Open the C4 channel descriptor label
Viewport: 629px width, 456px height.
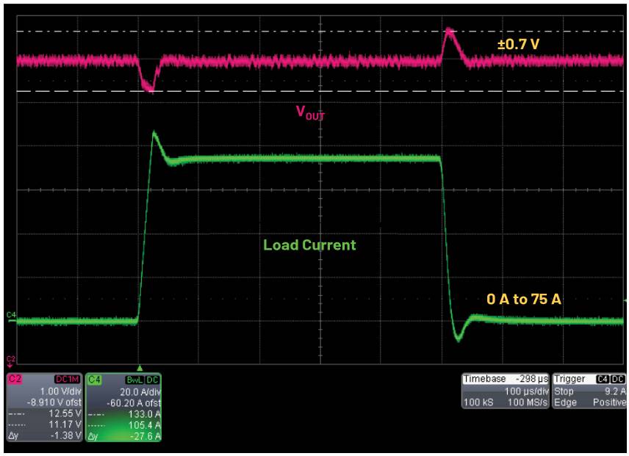[95, 380]
